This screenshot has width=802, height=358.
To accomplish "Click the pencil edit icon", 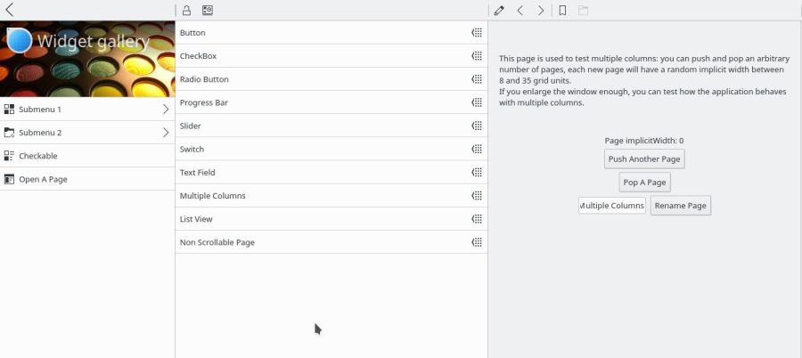I will [x=499, y=11].
